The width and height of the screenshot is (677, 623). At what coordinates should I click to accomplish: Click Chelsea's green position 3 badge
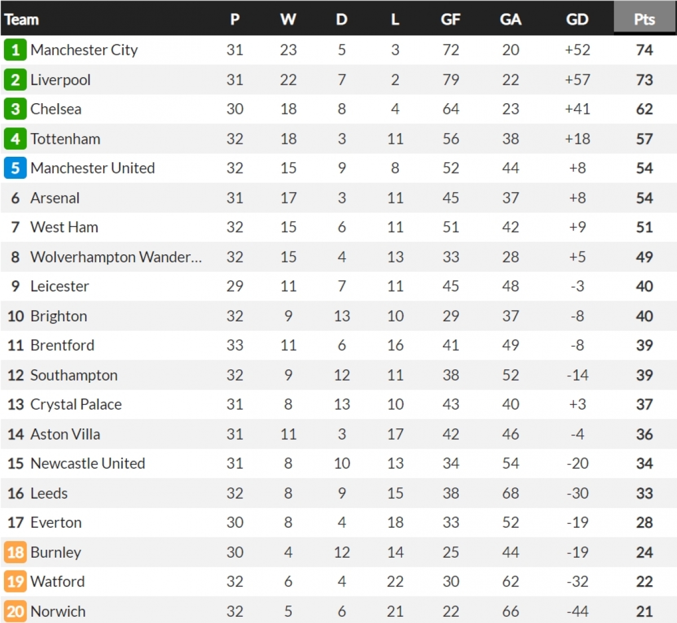click(15, 109)
